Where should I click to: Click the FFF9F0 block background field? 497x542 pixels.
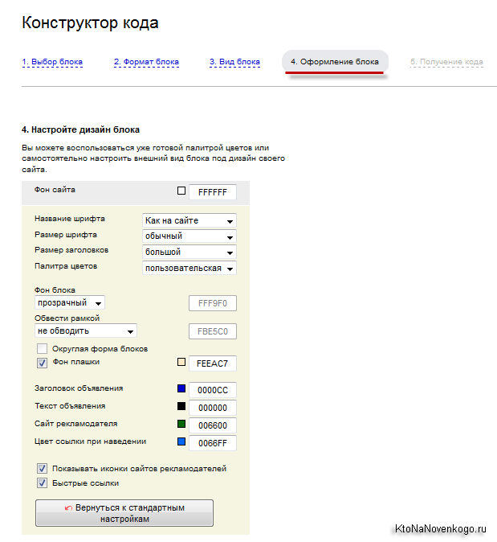[x=213, y=303]
